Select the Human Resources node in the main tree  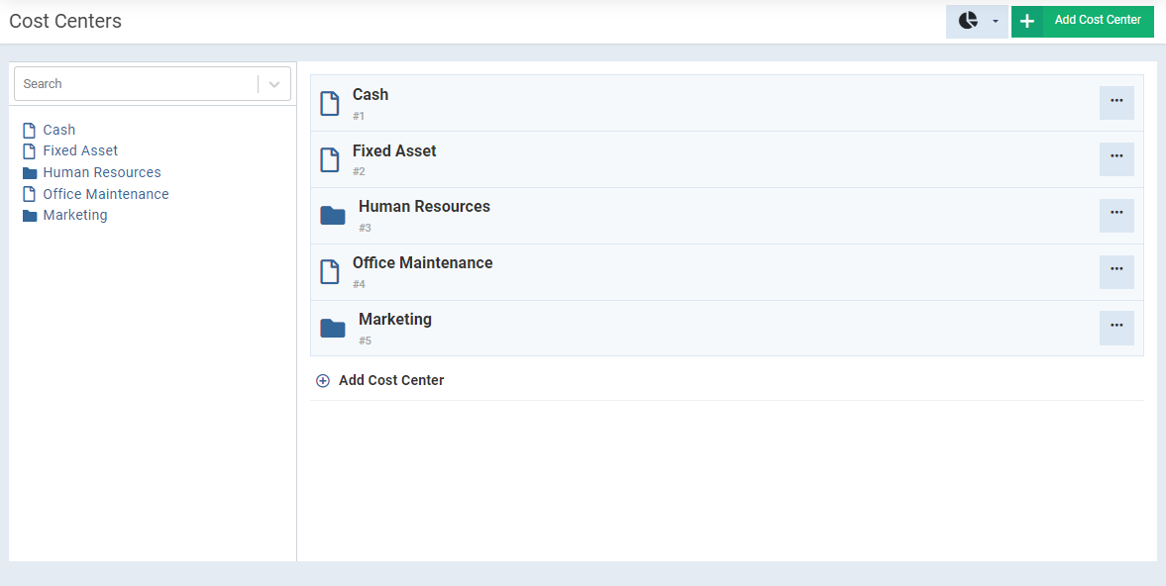click(424, 206)
